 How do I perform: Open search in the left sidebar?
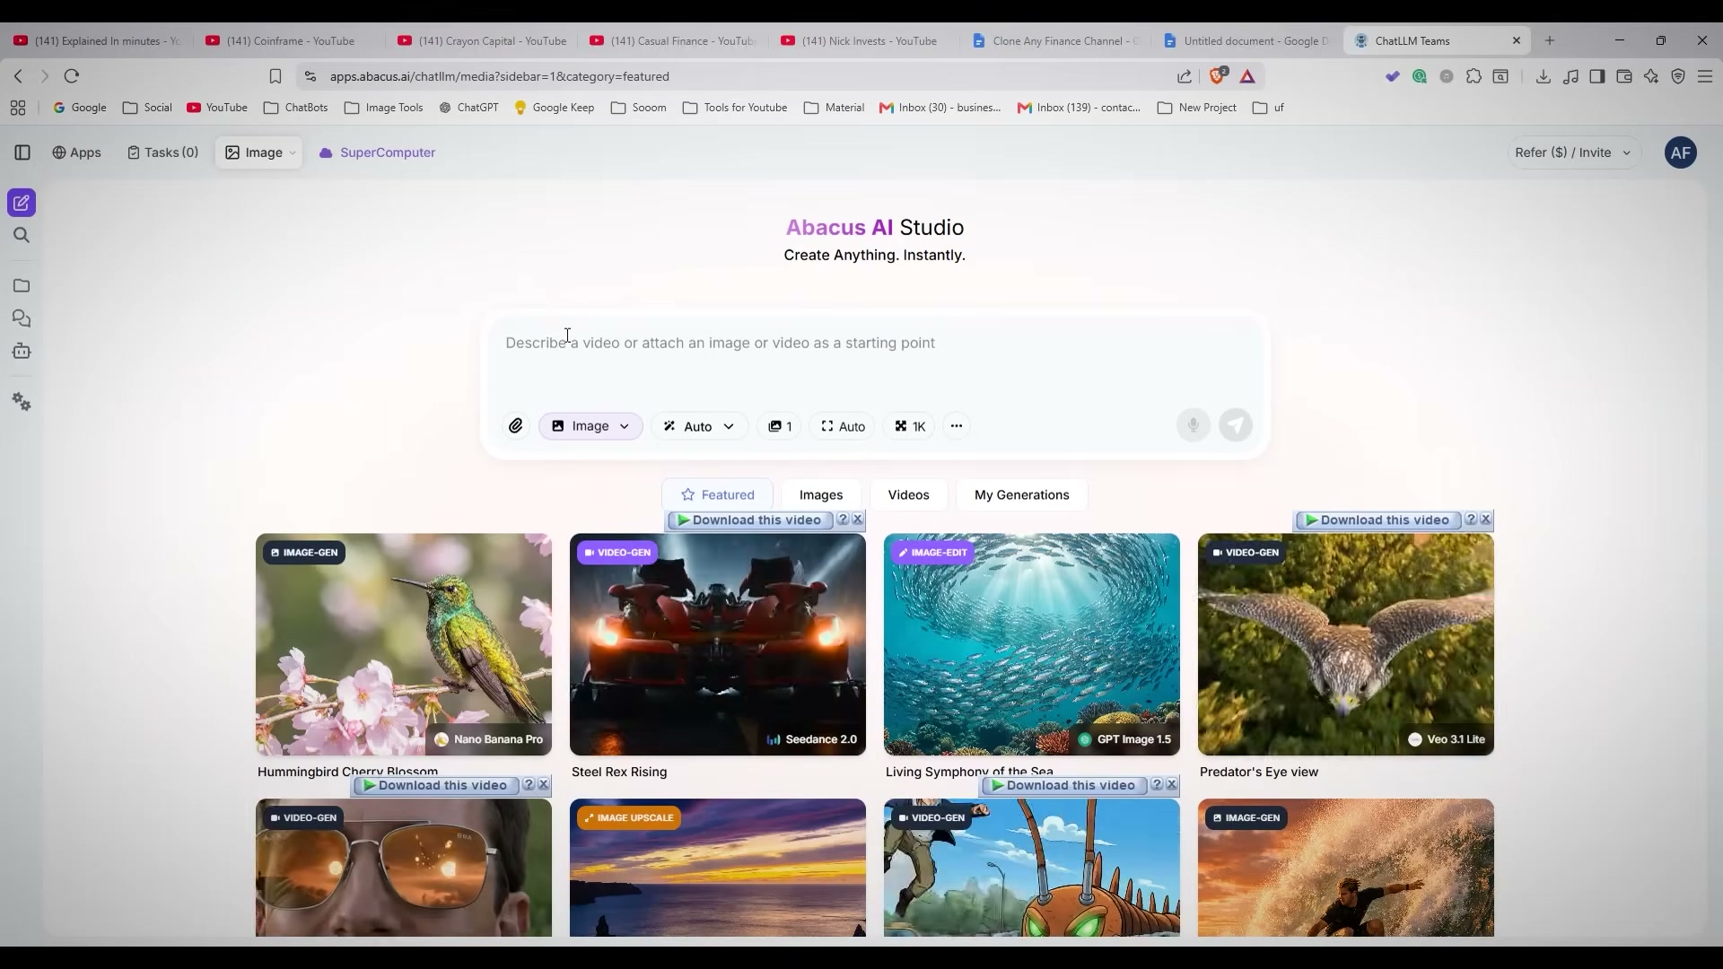(x=22, y=235)
